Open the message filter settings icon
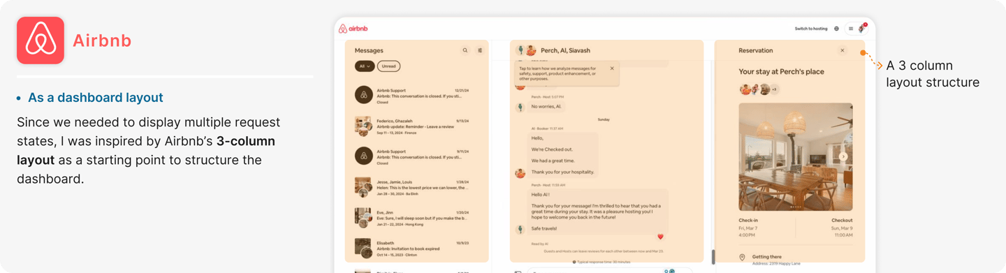 pos(480,50)
